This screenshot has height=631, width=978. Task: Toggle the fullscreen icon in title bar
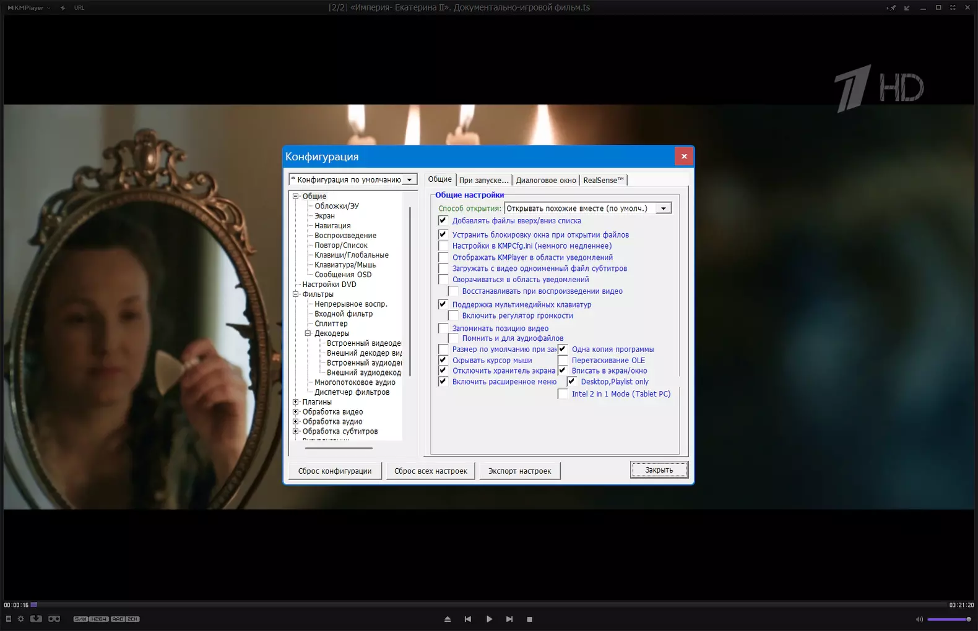[953, 7]
